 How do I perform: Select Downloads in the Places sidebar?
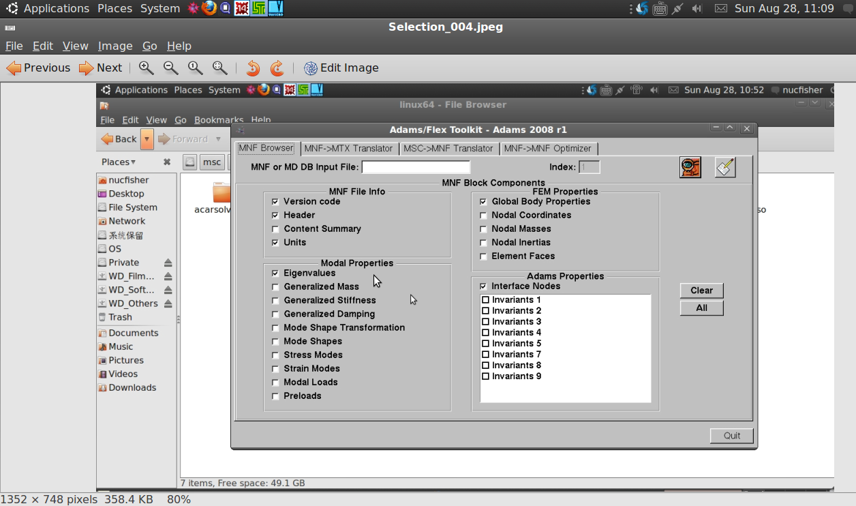pos(132,387)
